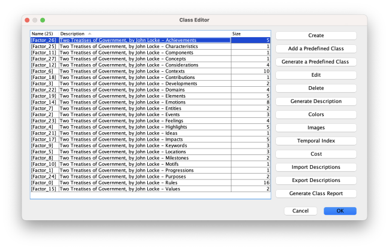
Task: Click size value 8 in Emotions row
Action: 251,102
